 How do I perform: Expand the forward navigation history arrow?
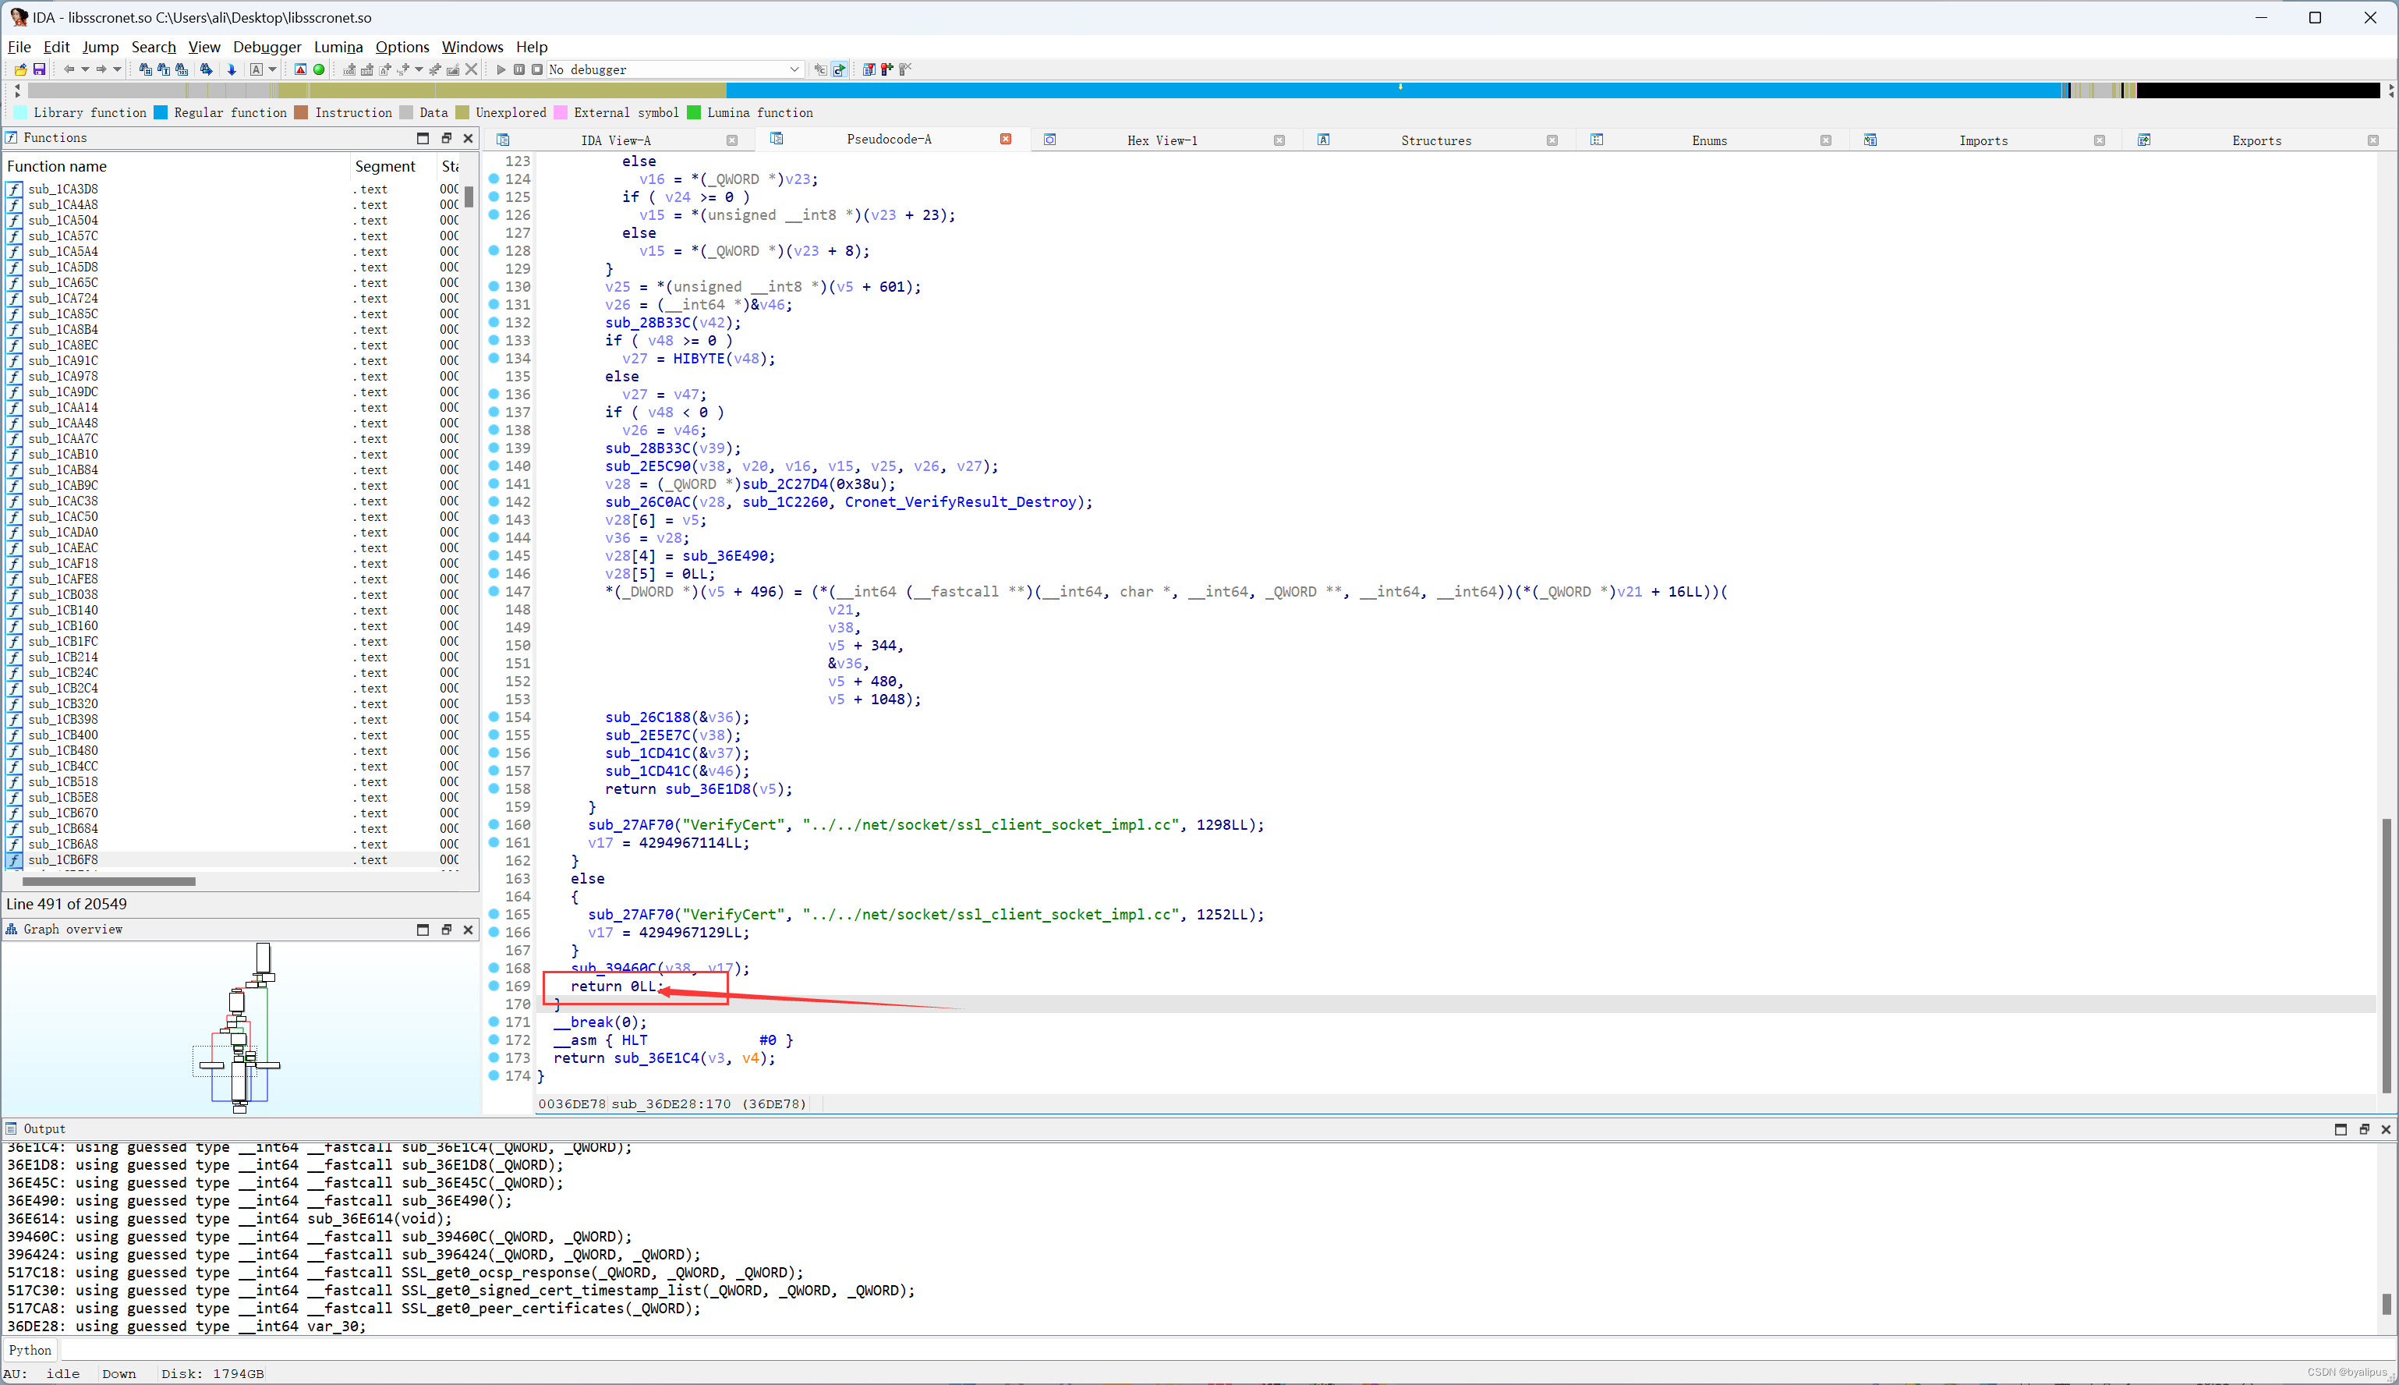[x=117, y=69]
